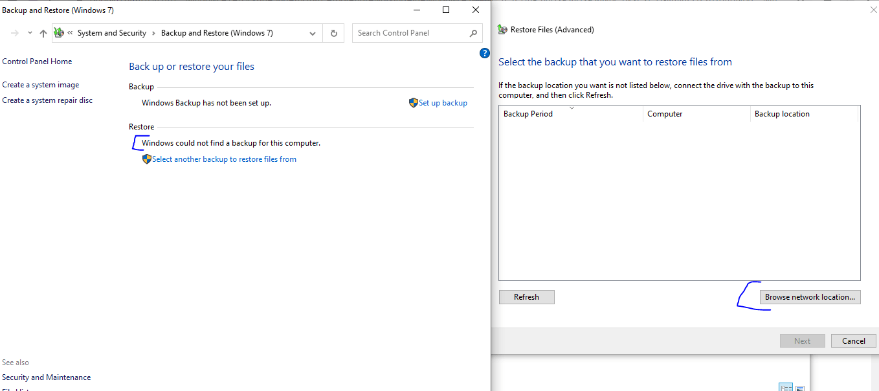This screenshot has height=391, width=879.
Task: Open the blue Help question mark icon
Action: pos(484,53)
